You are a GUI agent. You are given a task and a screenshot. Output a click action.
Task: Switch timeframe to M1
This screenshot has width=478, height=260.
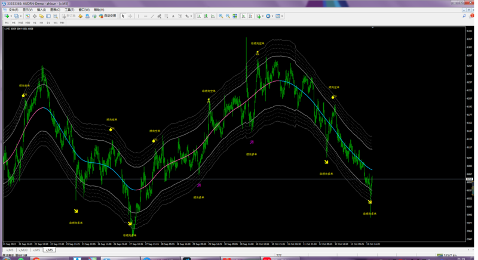tap(7, 23)
